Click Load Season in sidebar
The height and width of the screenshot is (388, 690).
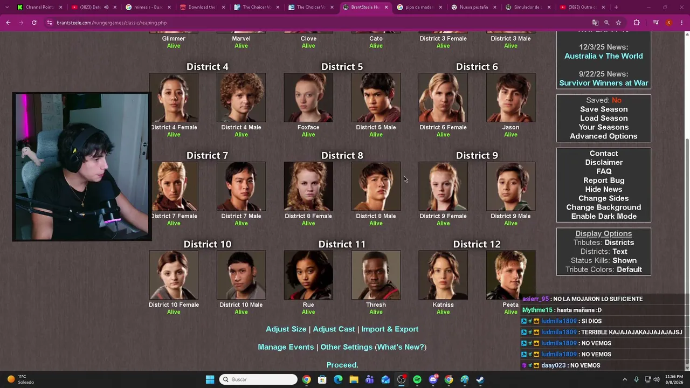point(604,118)
